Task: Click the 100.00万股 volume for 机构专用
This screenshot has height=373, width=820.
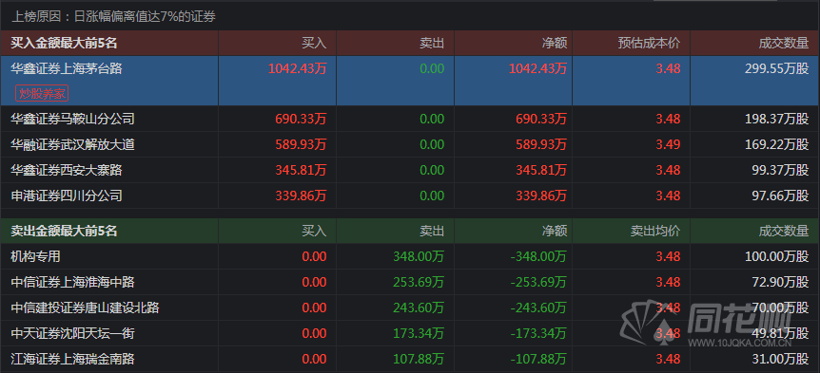Action: pyautogui.click(x=776, y=256)
